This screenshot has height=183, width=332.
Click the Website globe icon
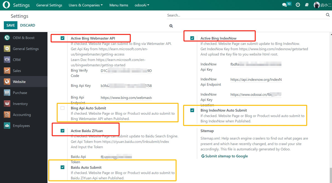[7, 82]
